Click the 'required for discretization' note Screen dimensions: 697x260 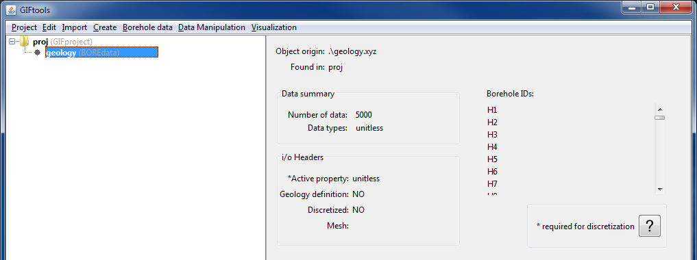click(x=585, y=226)
